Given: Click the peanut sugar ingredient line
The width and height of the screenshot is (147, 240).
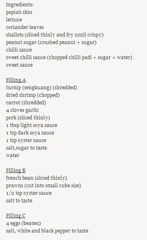Looking at the screenshot, I should 51,42.
